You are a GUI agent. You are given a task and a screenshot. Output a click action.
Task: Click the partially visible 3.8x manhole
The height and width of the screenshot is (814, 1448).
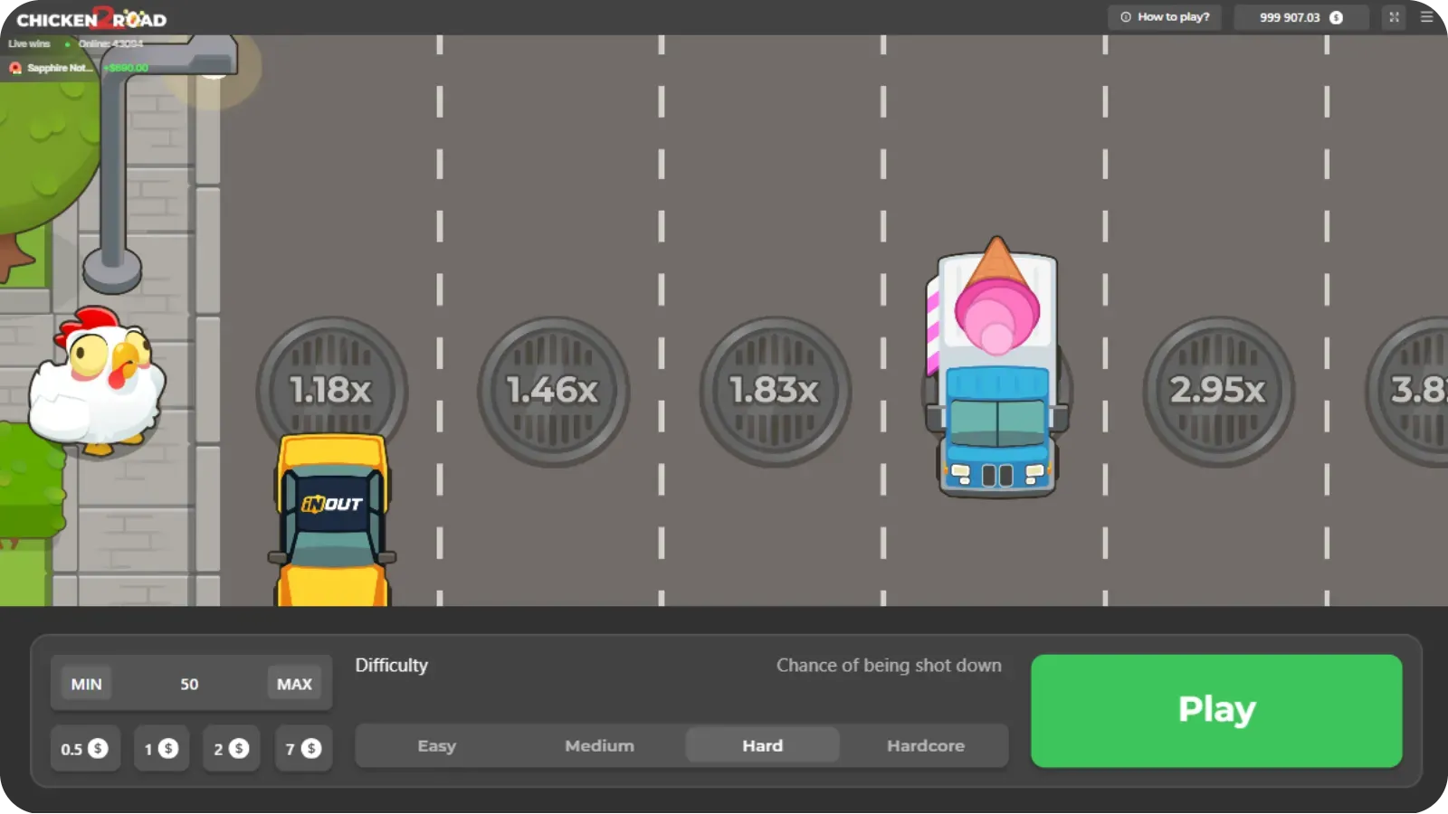[1408, 391]
